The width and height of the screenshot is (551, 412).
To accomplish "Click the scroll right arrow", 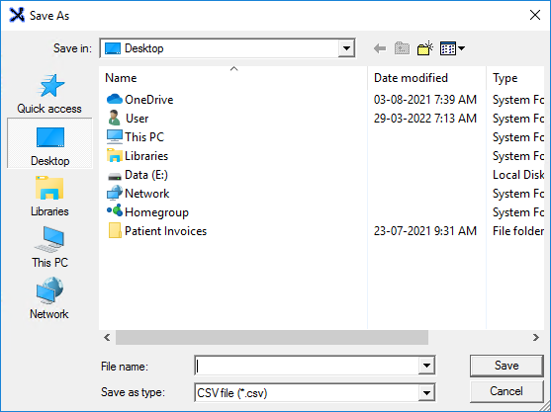I will 535,337.
